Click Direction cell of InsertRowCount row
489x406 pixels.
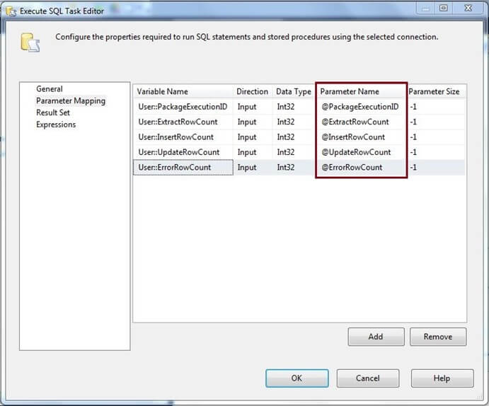253,137
